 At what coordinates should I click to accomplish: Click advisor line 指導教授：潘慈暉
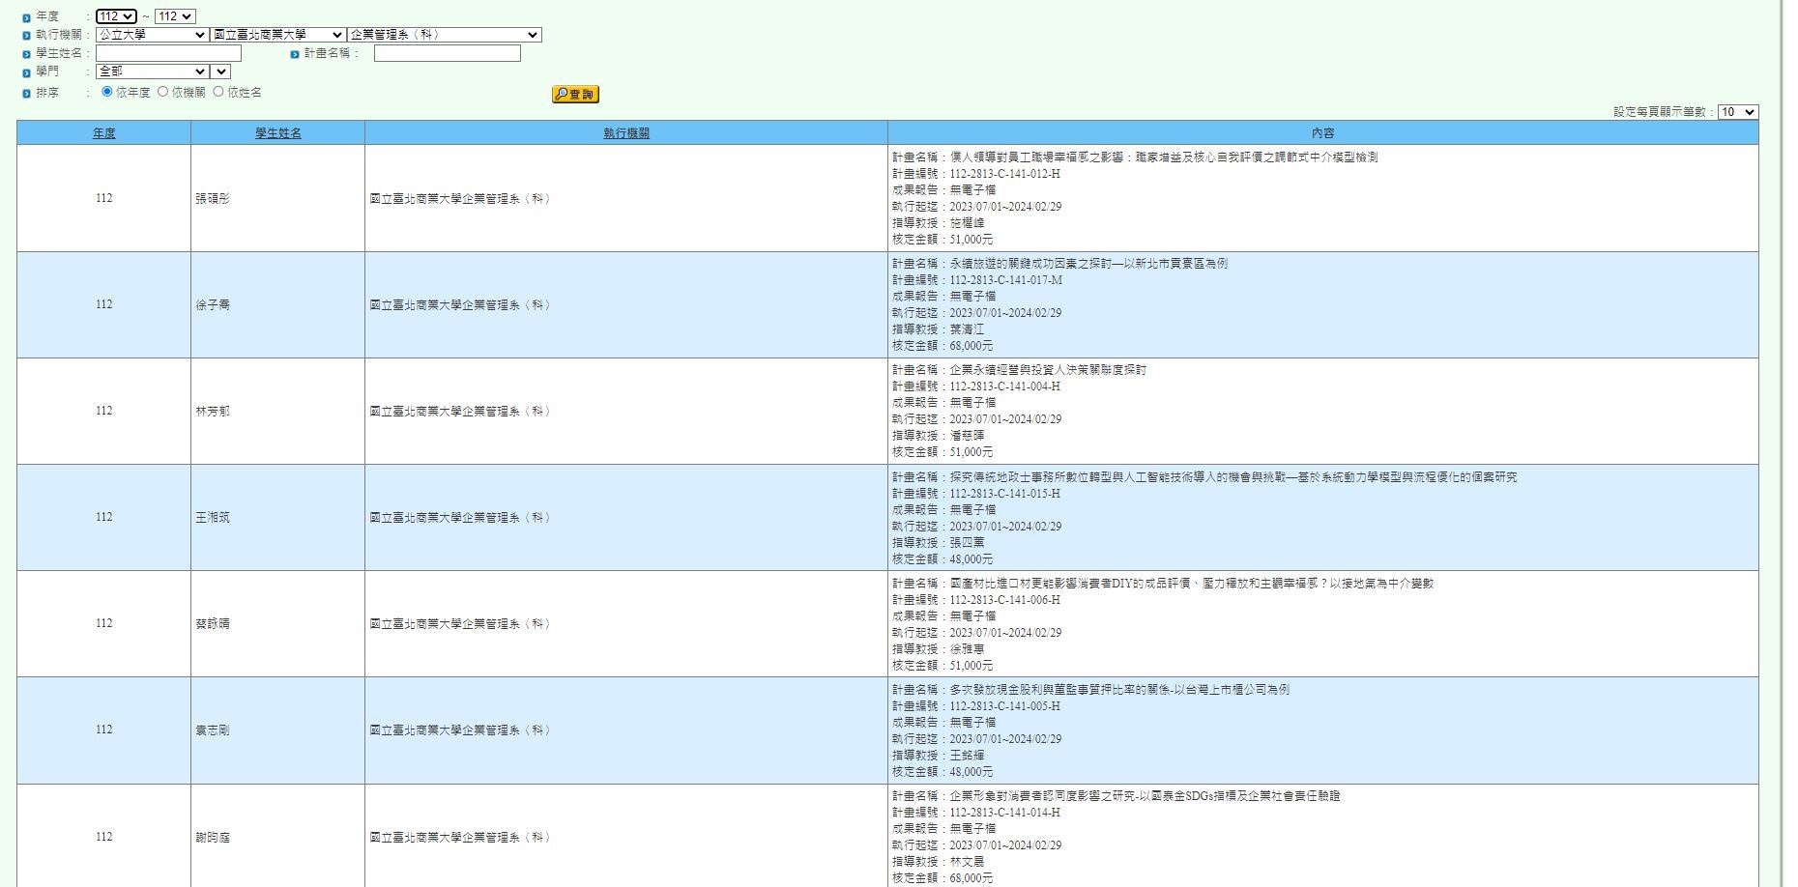click(938, 436)
